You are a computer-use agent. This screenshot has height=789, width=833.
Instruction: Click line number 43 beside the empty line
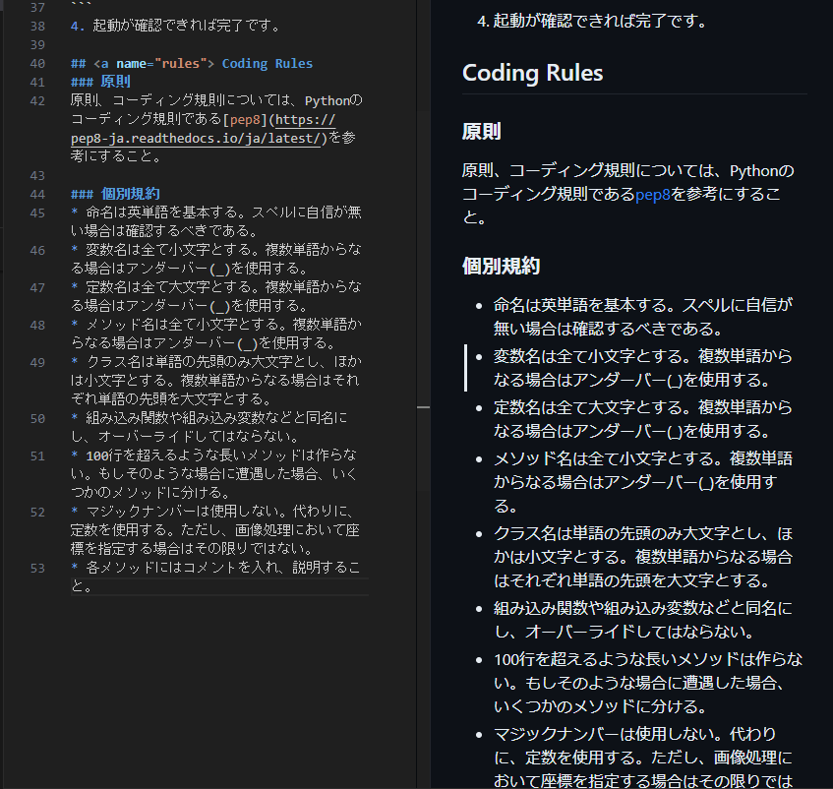(37, 175)
